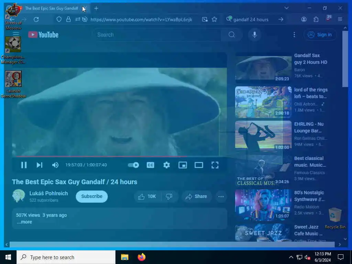This screenshot has width=352, height=264.
Task: Enter full screen video mode
Action: tap(215, 165)
